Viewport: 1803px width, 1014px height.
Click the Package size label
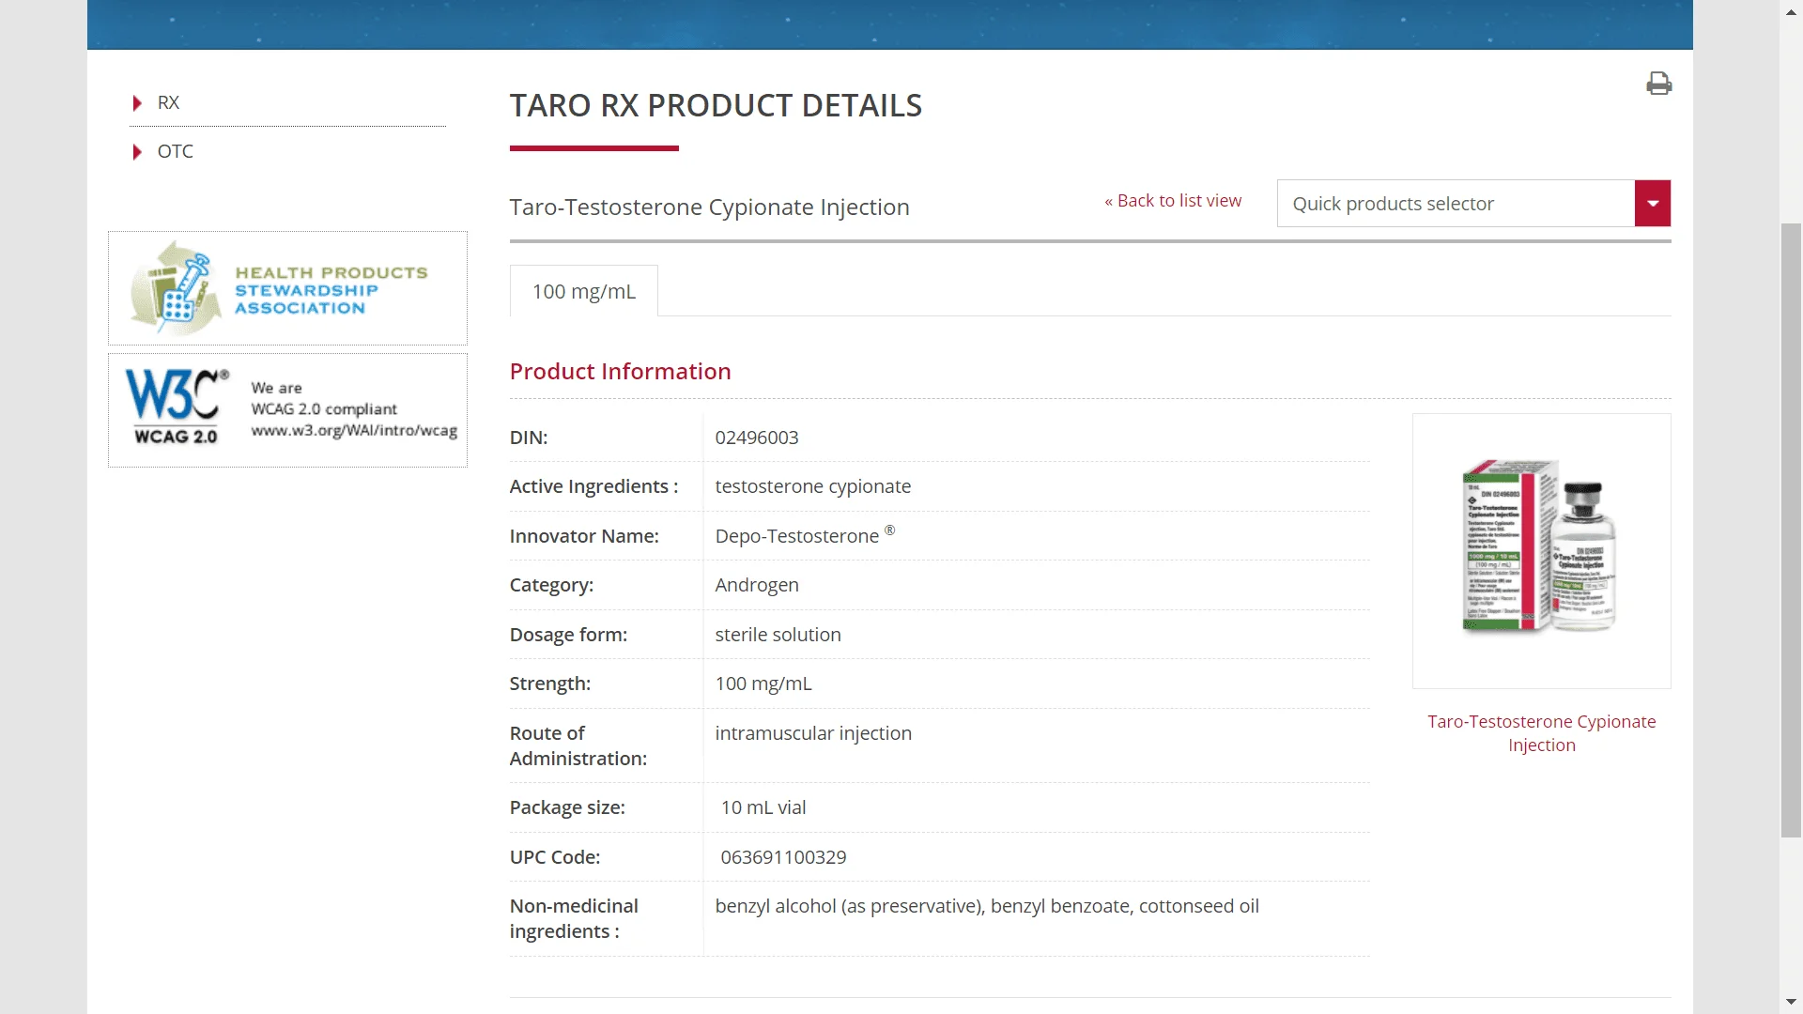pyautogui.click(x=567, y=807)
